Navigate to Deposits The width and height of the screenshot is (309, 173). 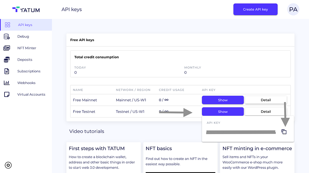[x=25, y=59]
